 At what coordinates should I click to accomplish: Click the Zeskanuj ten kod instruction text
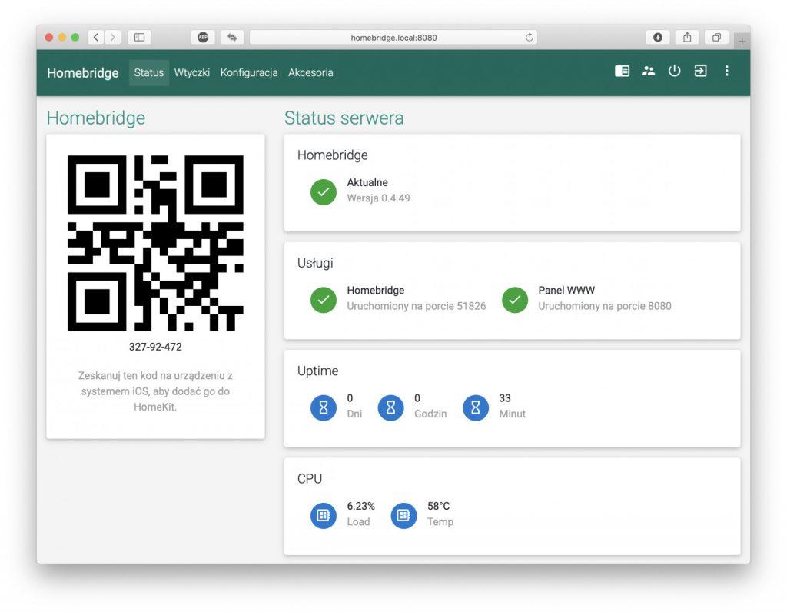tap(155, 391)
